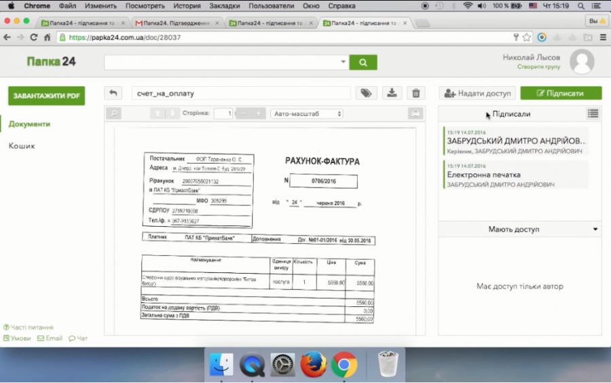Open the browser home icon
The image size is (611, 383).
click(x=47, y=37)
